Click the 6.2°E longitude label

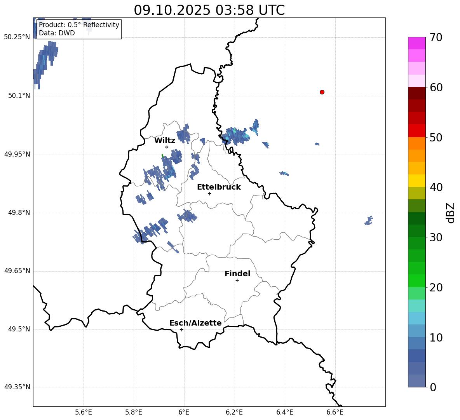tap(234, 412)
